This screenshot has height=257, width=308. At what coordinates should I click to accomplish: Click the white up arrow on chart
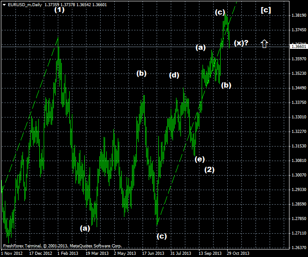(x=264, y=43)
